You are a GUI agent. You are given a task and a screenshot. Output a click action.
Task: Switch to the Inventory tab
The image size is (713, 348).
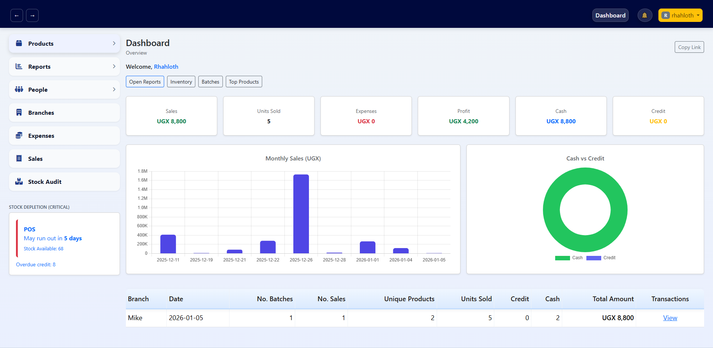click(x=181, y=81)
